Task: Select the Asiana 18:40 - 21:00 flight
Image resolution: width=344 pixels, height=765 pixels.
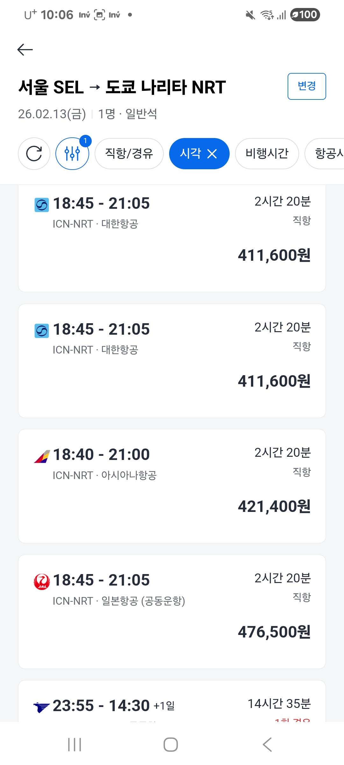Action: (x=172, y=486)
